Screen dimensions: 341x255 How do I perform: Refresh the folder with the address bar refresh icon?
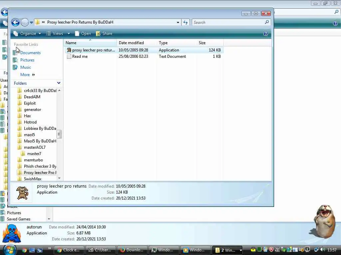click(185, 22)
